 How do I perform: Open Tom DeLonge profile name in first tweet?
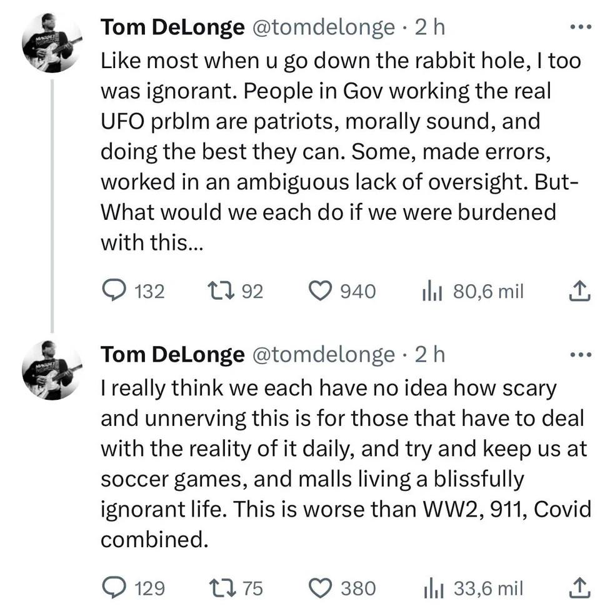click(x=172, y=27)
